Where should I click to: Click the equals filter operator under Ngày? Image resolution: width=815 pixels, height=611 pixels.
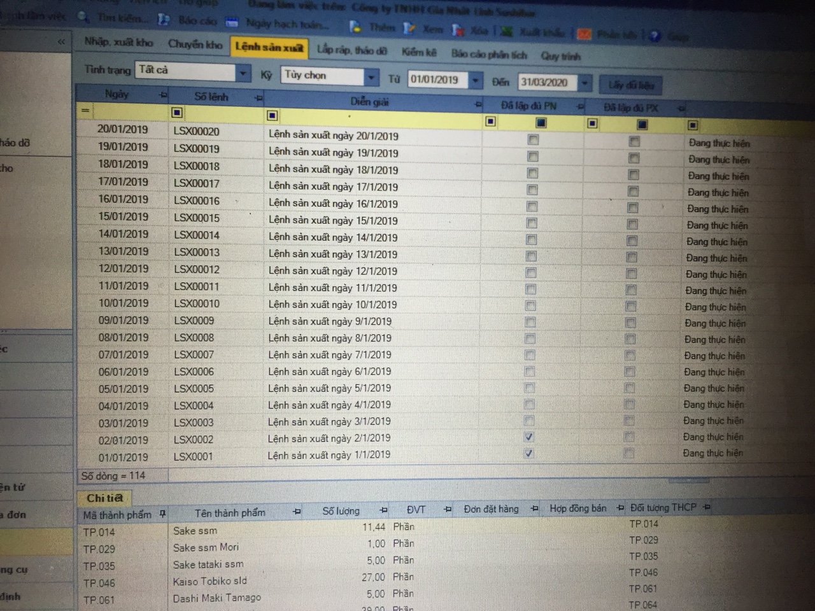click(85, 111)
